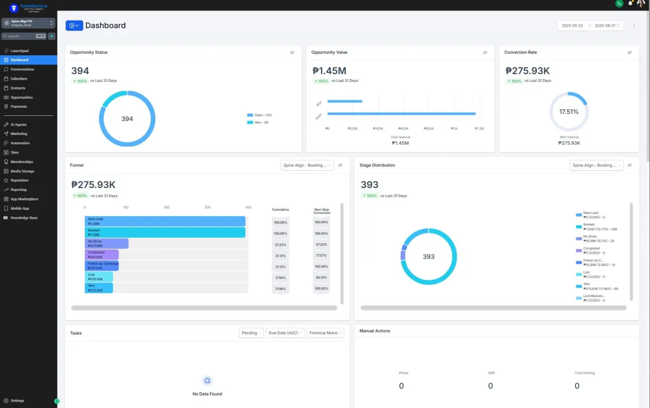
Task: Toggle Booked legend in Stage Distribution
Action: pyautogui.click(x=596, y=227)
